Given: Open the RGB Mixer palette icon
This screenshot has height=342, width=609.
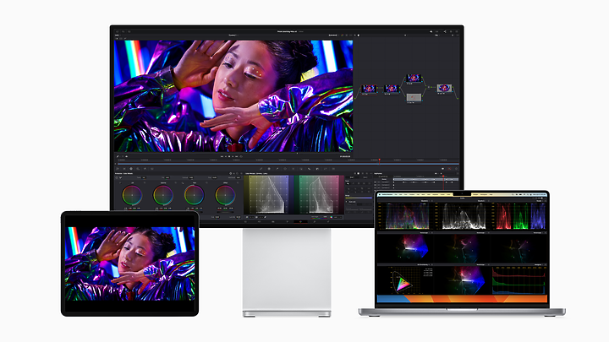Looking at the screenshot, I should [138, 169].
